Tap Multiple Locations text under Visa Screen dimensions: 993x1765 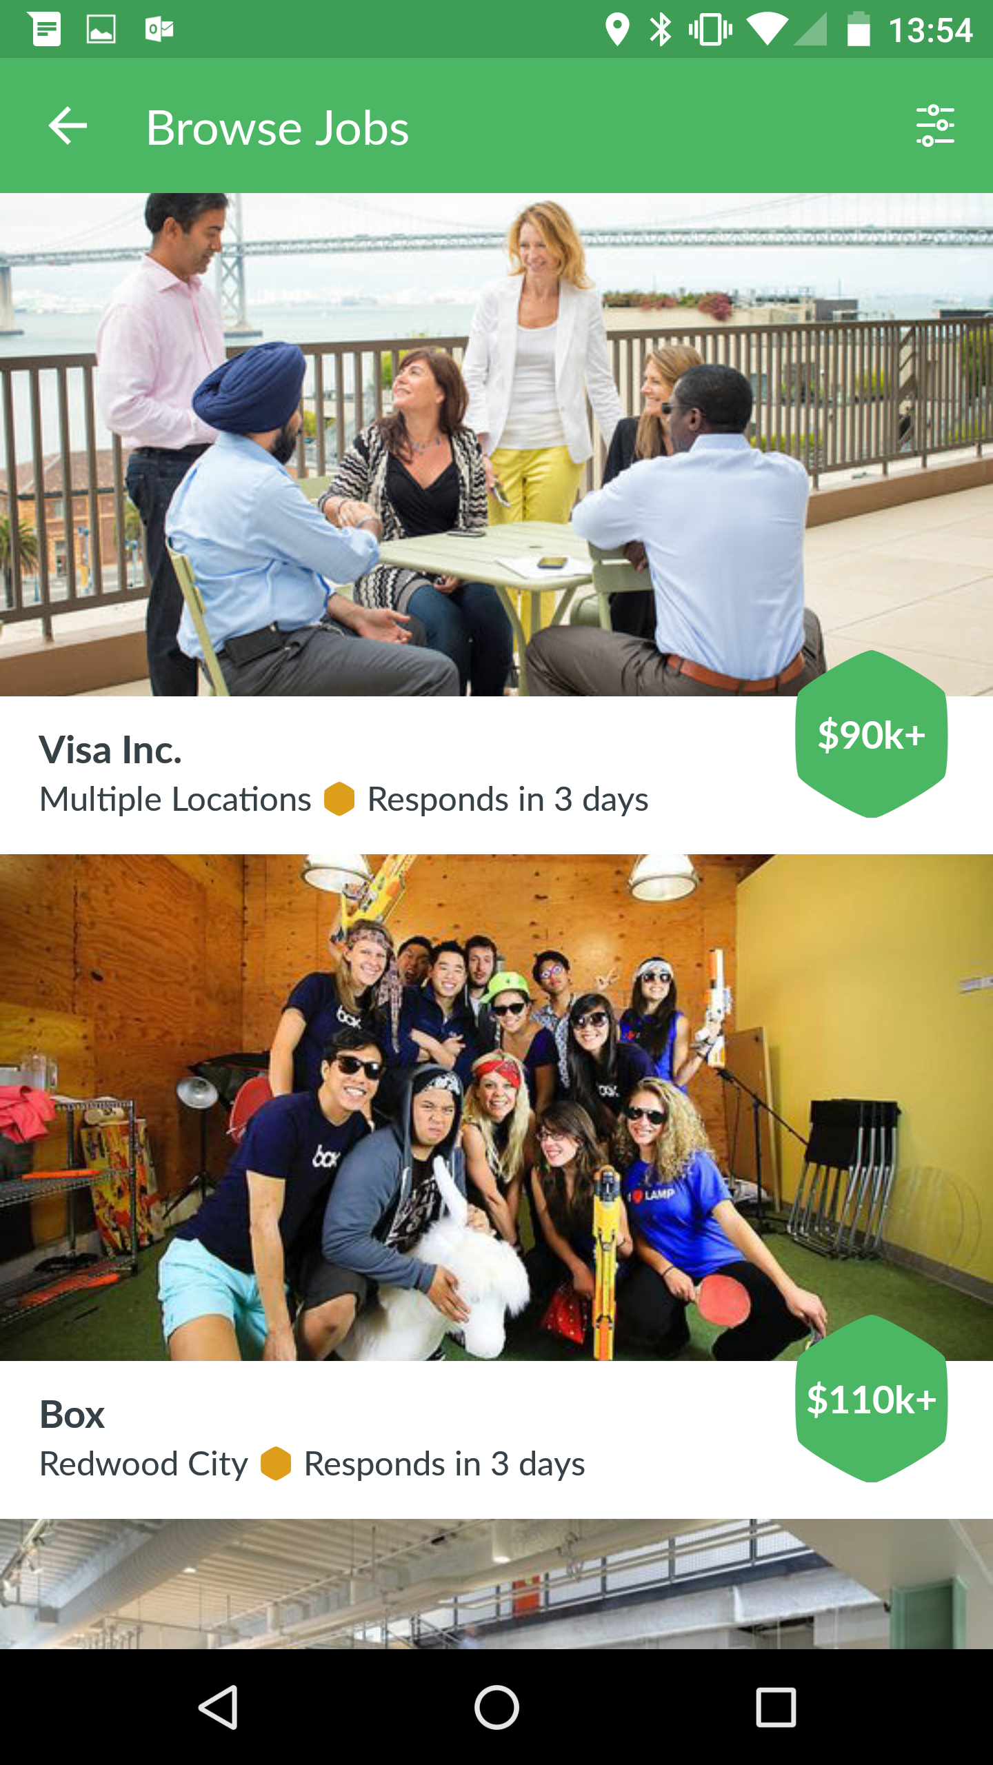[175, 800]
